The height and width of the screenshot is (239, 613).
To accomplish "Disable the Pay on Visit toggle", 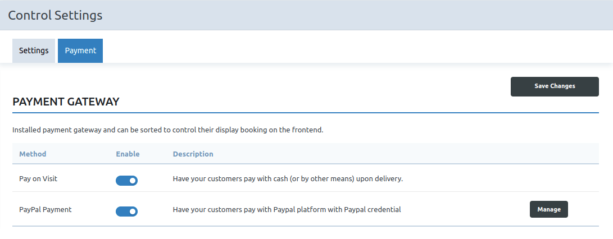I will coord(126,181).
